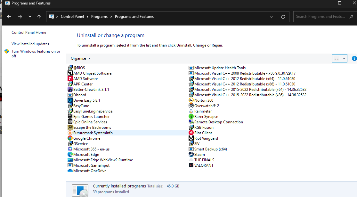The height and width of the screenshot is (197, 357).
Task: Select the Futuremark SystemInfo icon
Action: (70, 133)
